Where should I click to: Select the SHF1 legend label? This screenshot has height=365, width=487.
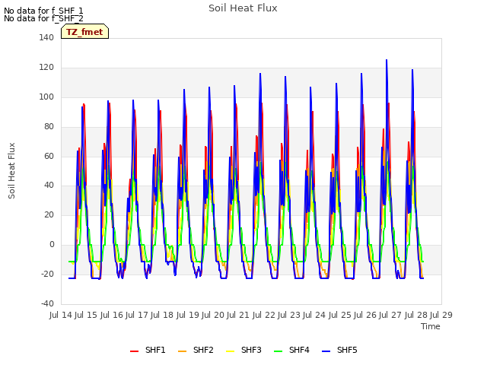[x=155, y=350]
